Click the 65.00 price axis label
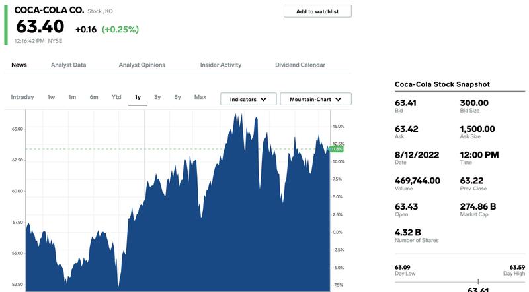Viewport: 529px width, 292px height. 17,129
